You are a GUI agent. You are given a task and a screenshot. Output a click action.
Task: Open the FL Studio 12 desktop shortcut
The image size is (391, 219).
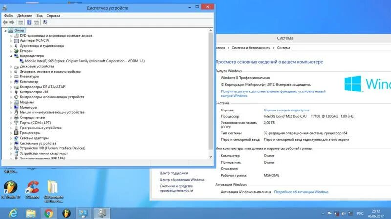(x=11, y=190)
